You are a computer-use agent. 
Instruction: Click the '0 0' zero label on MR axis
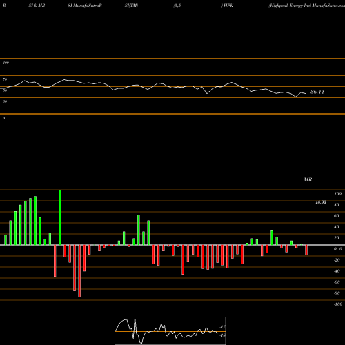[338, 249]
